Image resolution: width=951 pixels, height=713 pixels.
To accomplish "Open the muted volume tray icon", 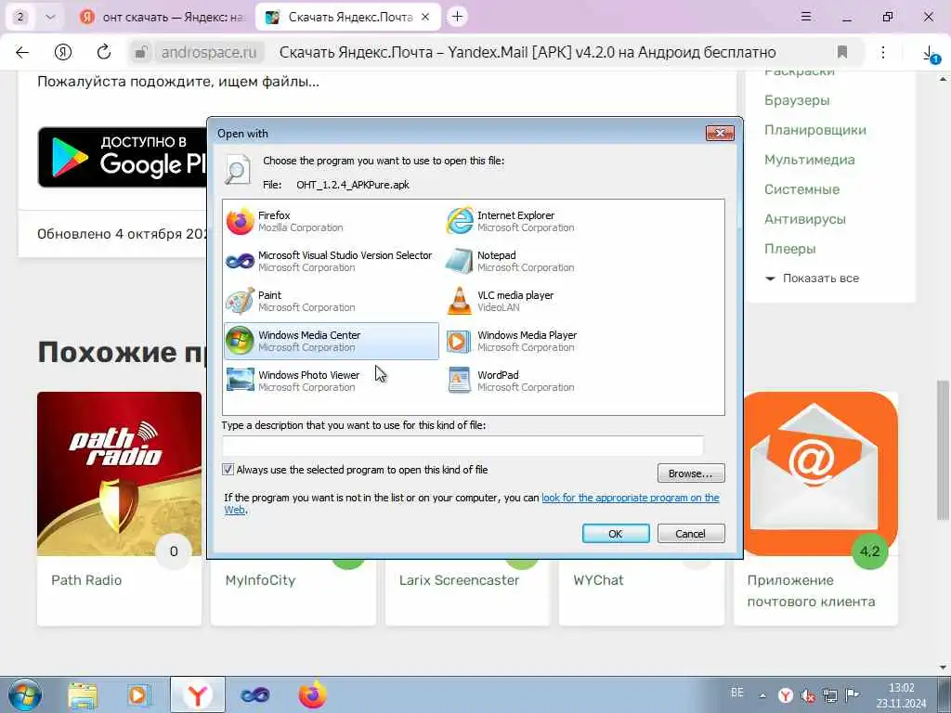I will click(808, 695).
